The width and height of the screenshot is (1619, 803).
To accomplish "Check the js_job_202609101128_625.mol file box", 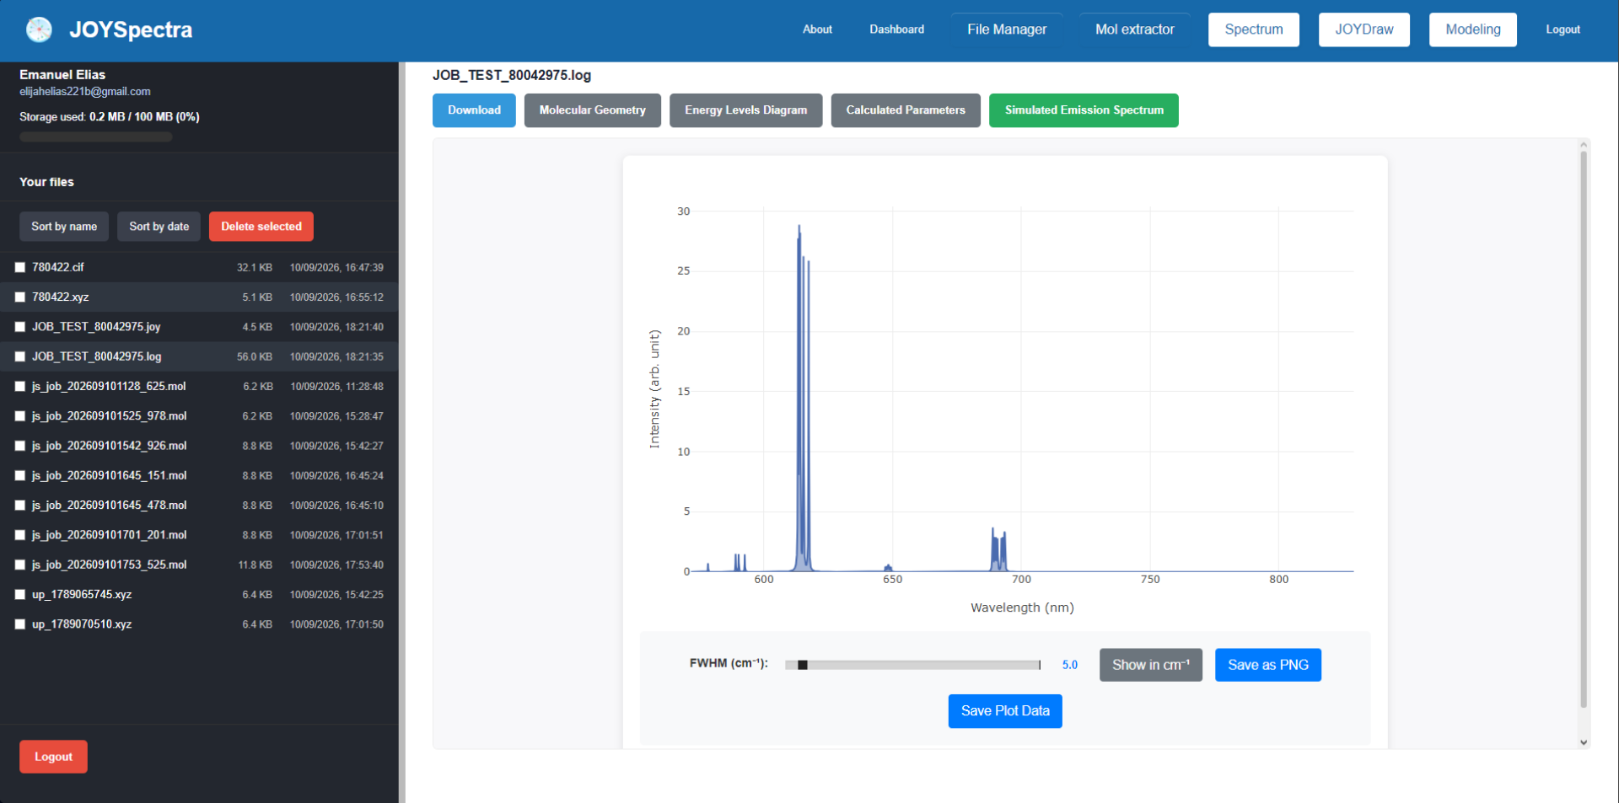I will tap(20, 387).
